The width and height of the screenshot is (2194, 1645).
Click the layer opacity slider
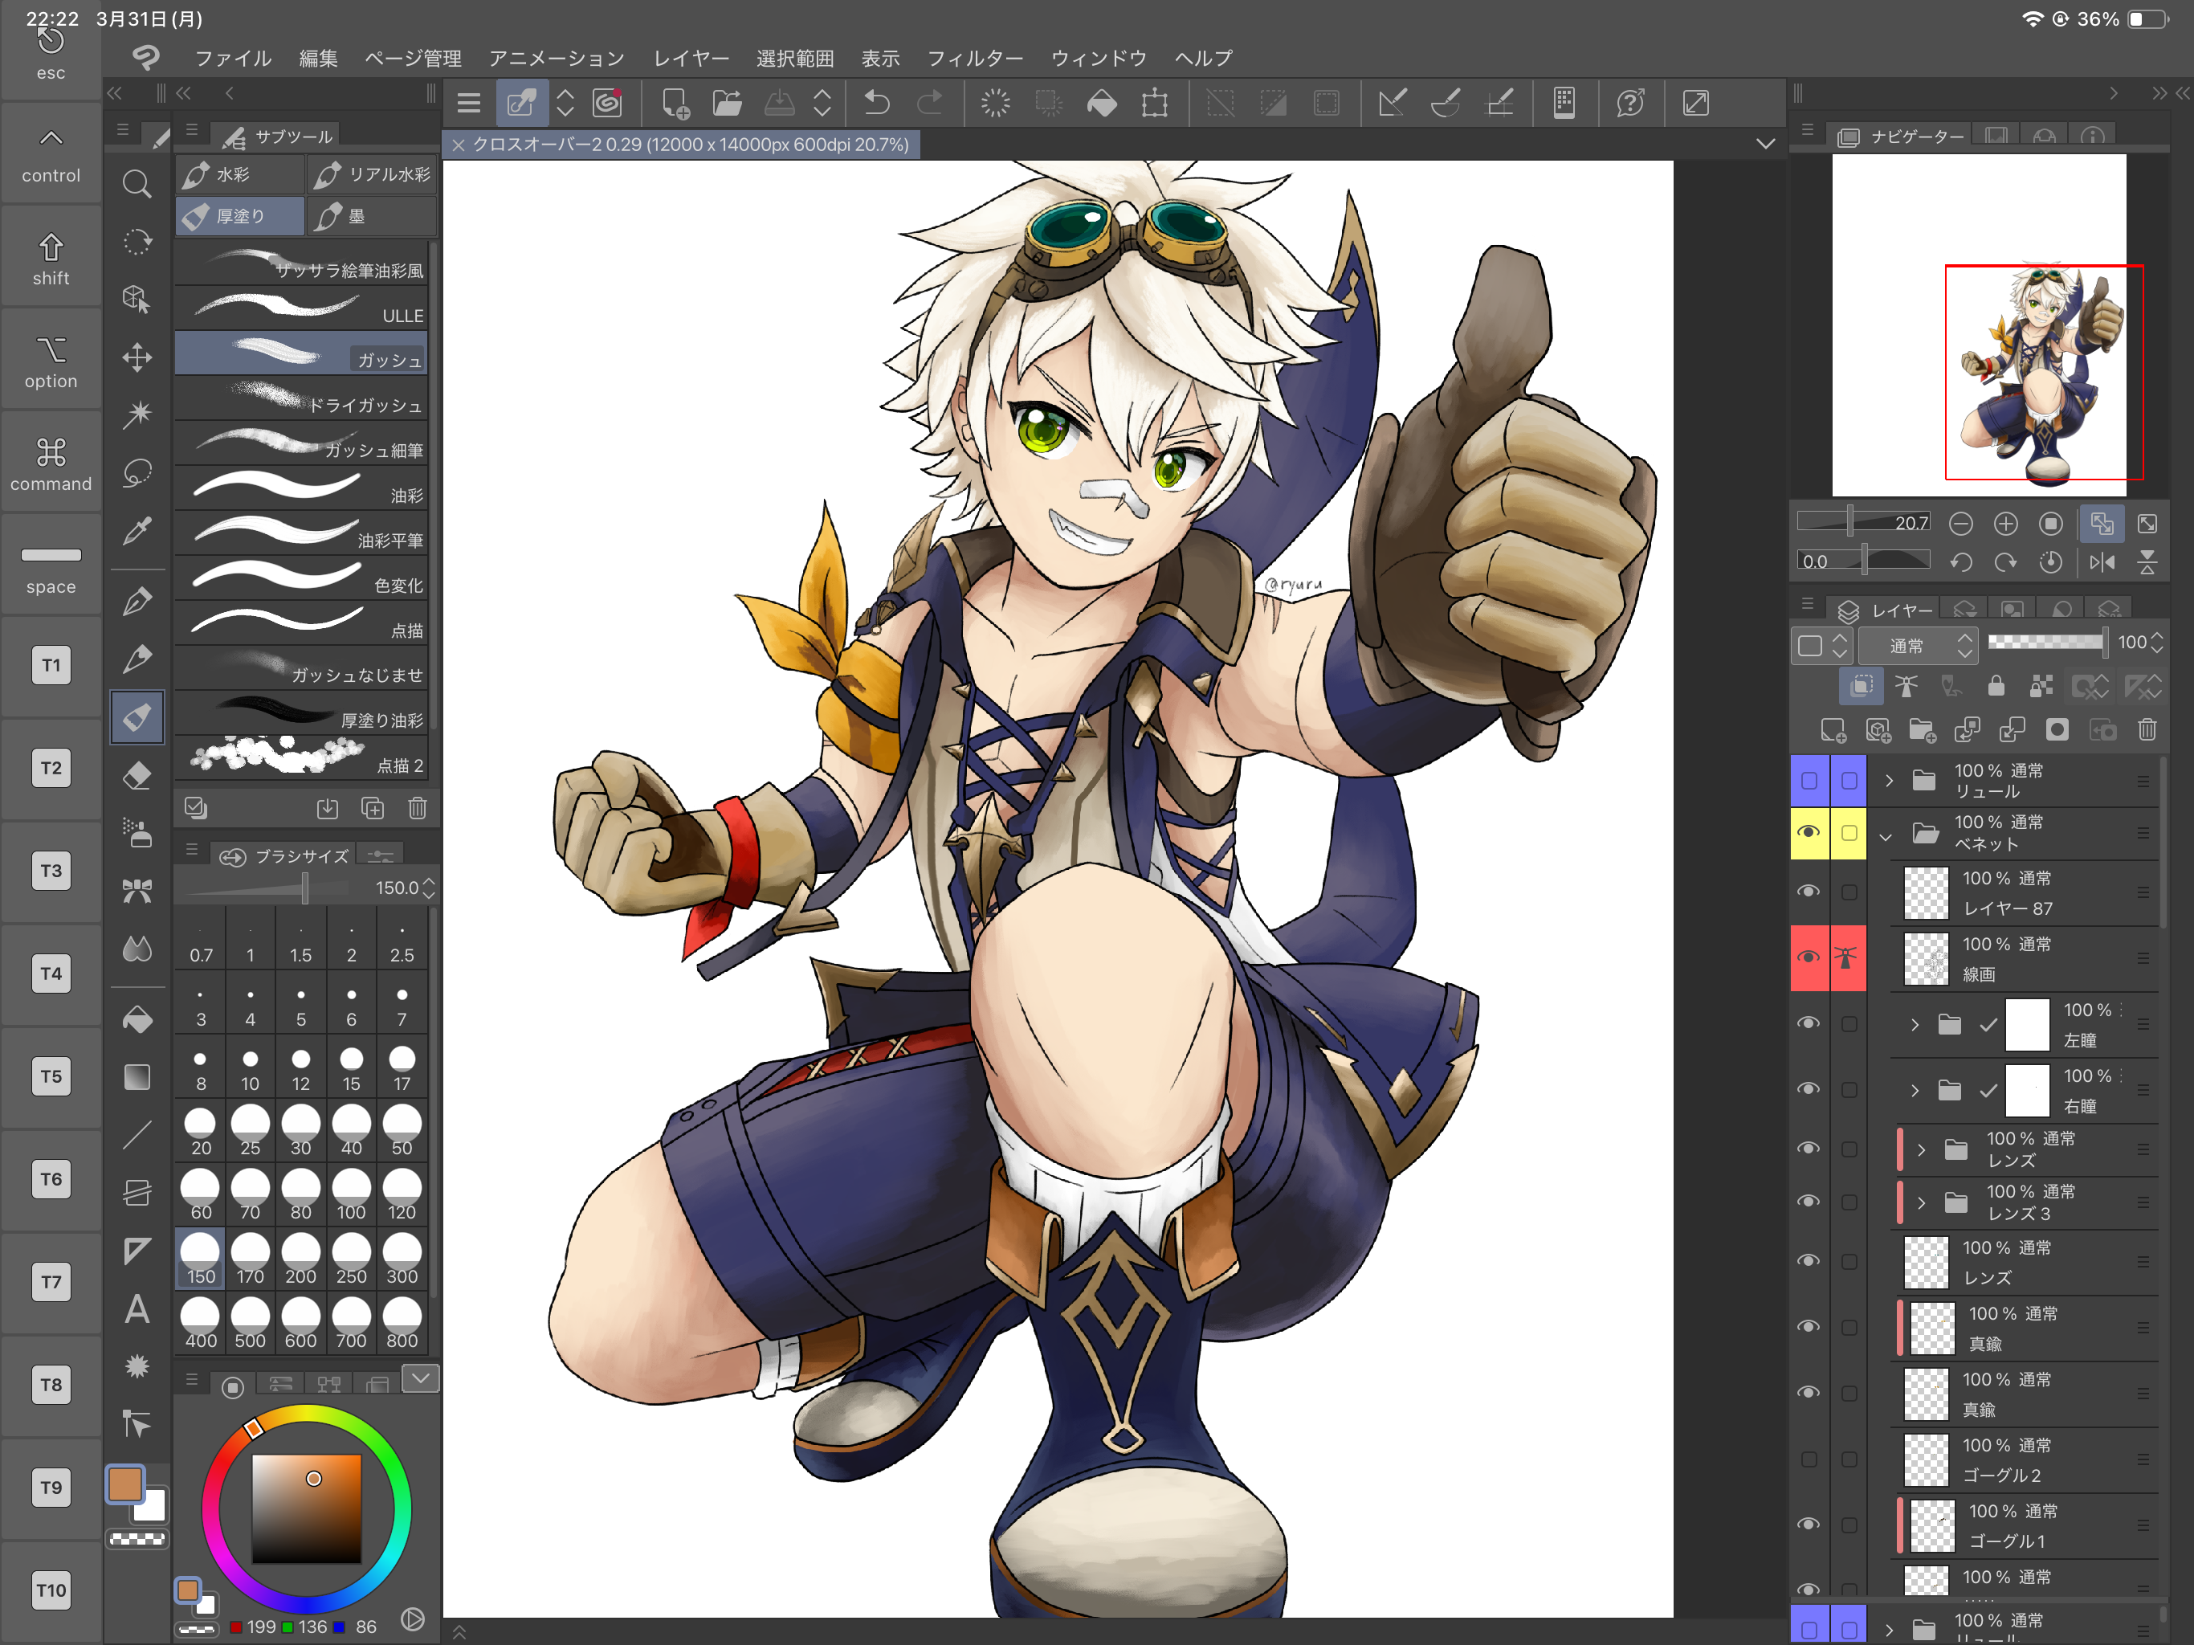coord(2046,642)
